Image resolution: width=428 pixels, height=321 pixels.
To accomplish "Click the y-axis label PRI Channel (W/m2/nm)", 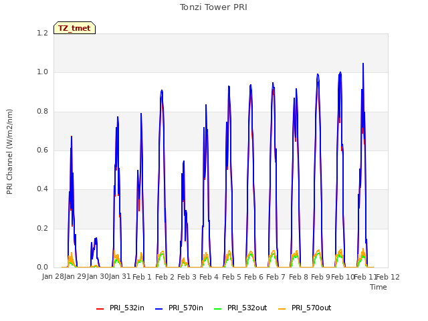I will point(9,152).
